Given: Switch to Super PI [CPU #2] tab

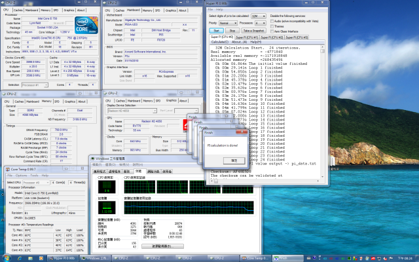Looking at the screenshot, I should [x=272, y=37].
